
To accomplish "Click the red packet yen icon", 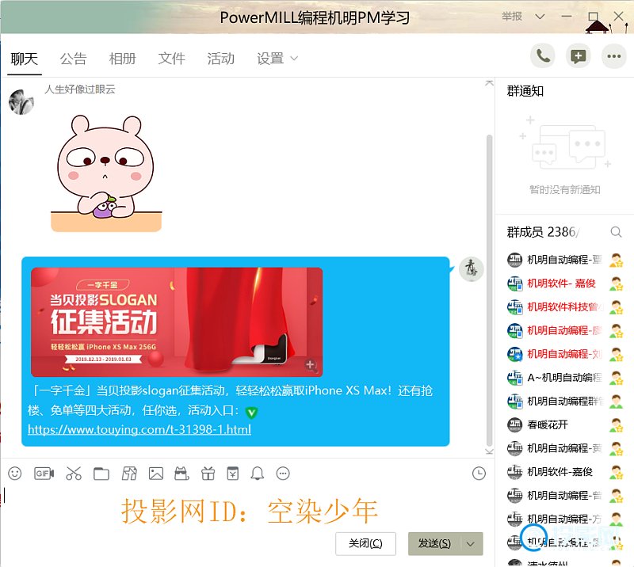I will [232, 473].
